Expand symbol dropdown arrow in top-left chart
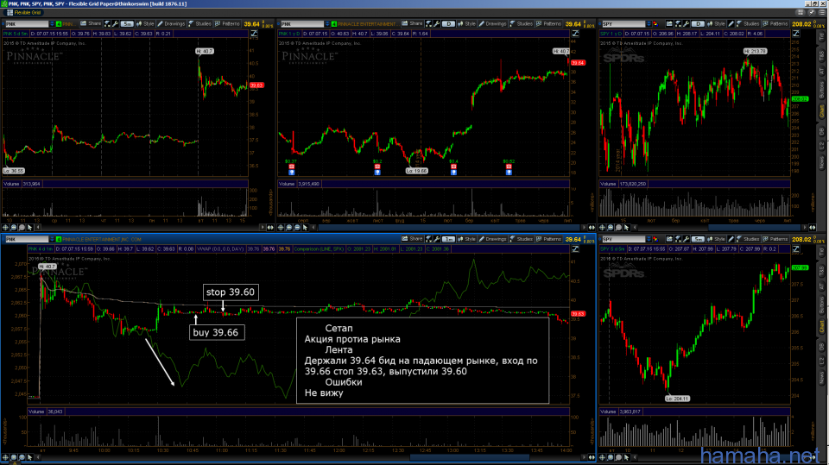Viewport: 829px width, 465px height. click(52, 24)
